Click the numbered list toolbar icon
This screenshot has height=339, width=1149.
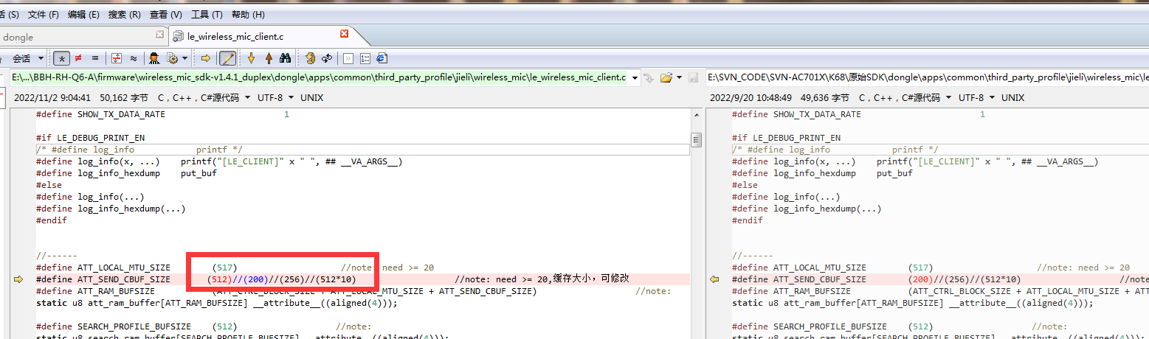coord(365,58)
